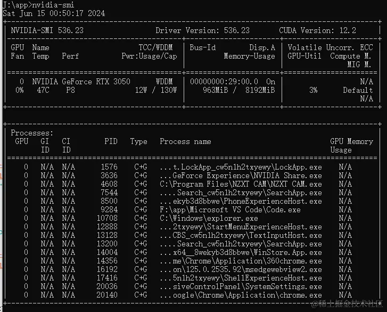Click 'C:\Windows\explorer.exe' process path
This screenshot has width=387, height=312.
(x=209, y=218)
